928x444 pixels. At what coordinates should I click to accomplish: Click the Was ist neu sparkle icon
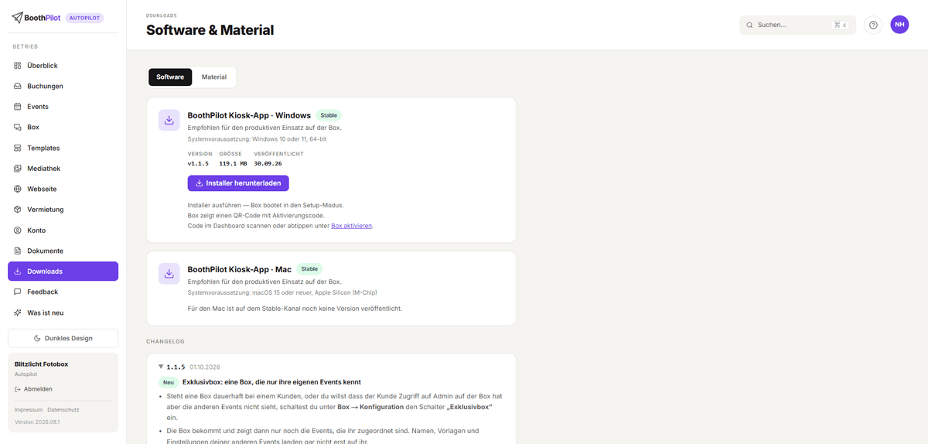pyautogui.click(x=18, y=313)
